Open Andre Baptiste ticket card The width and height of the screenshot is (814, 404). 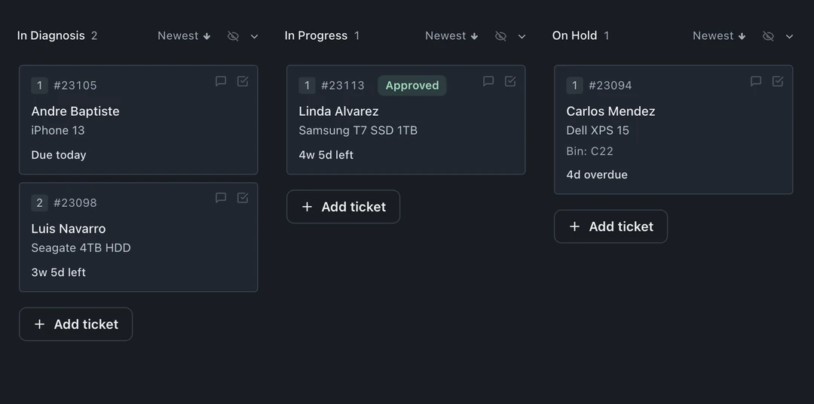[138, 120]
